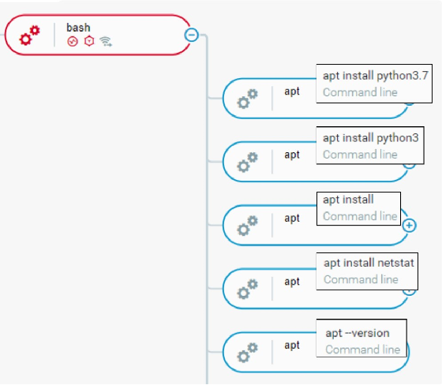Click the gray network wifi icon under bash
The width and height of the screenshot is (442, 385).
106,42
